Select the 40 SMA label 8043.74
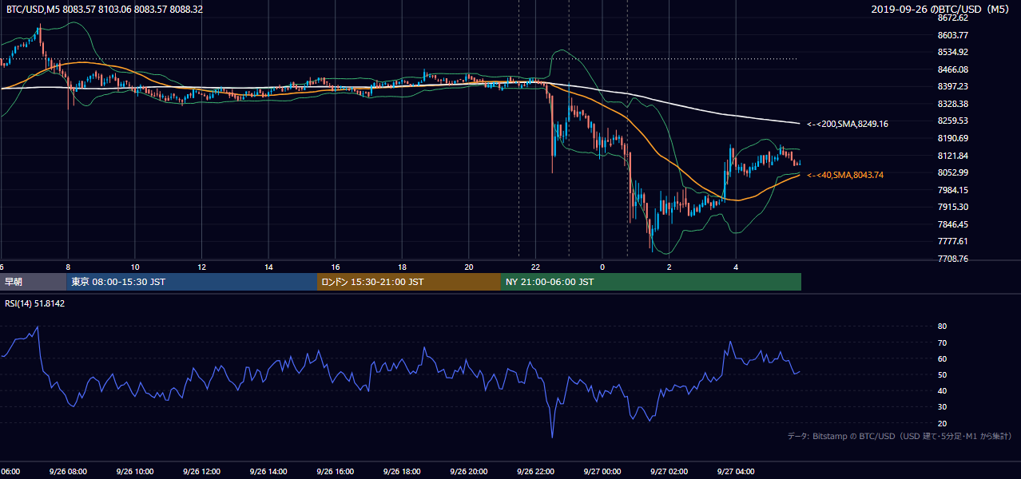 point(845,175)
